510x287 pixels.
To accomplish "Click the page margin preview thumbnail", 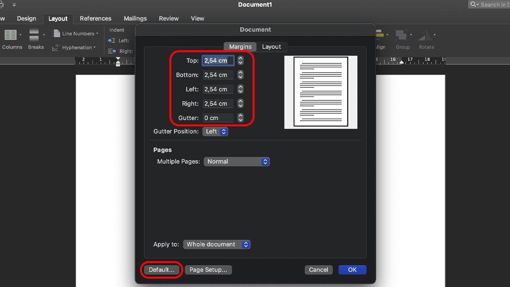I will (x=321, y=92).
